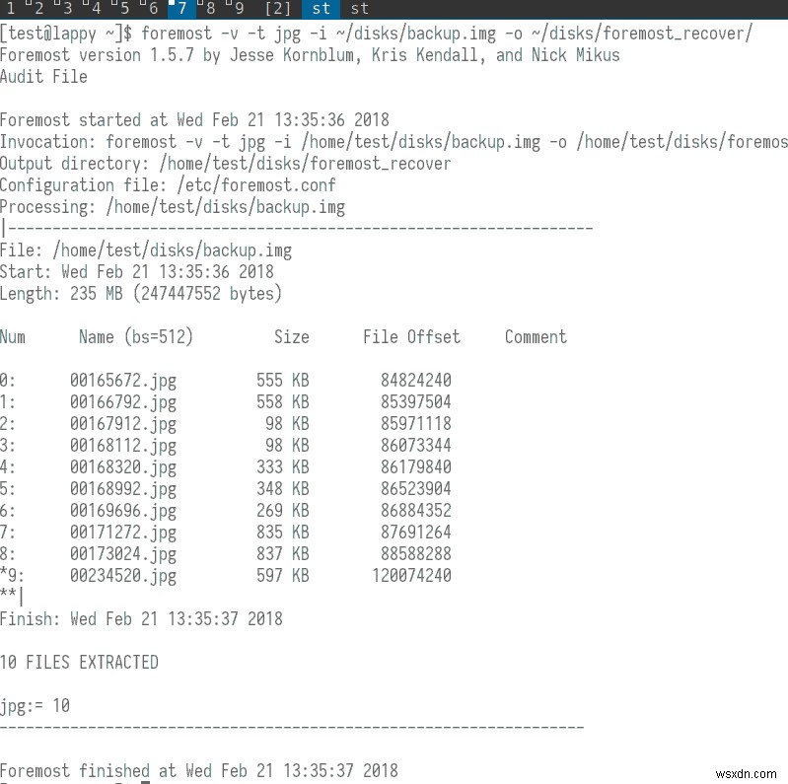Click the Foremost finished at line

coord(199,770)
